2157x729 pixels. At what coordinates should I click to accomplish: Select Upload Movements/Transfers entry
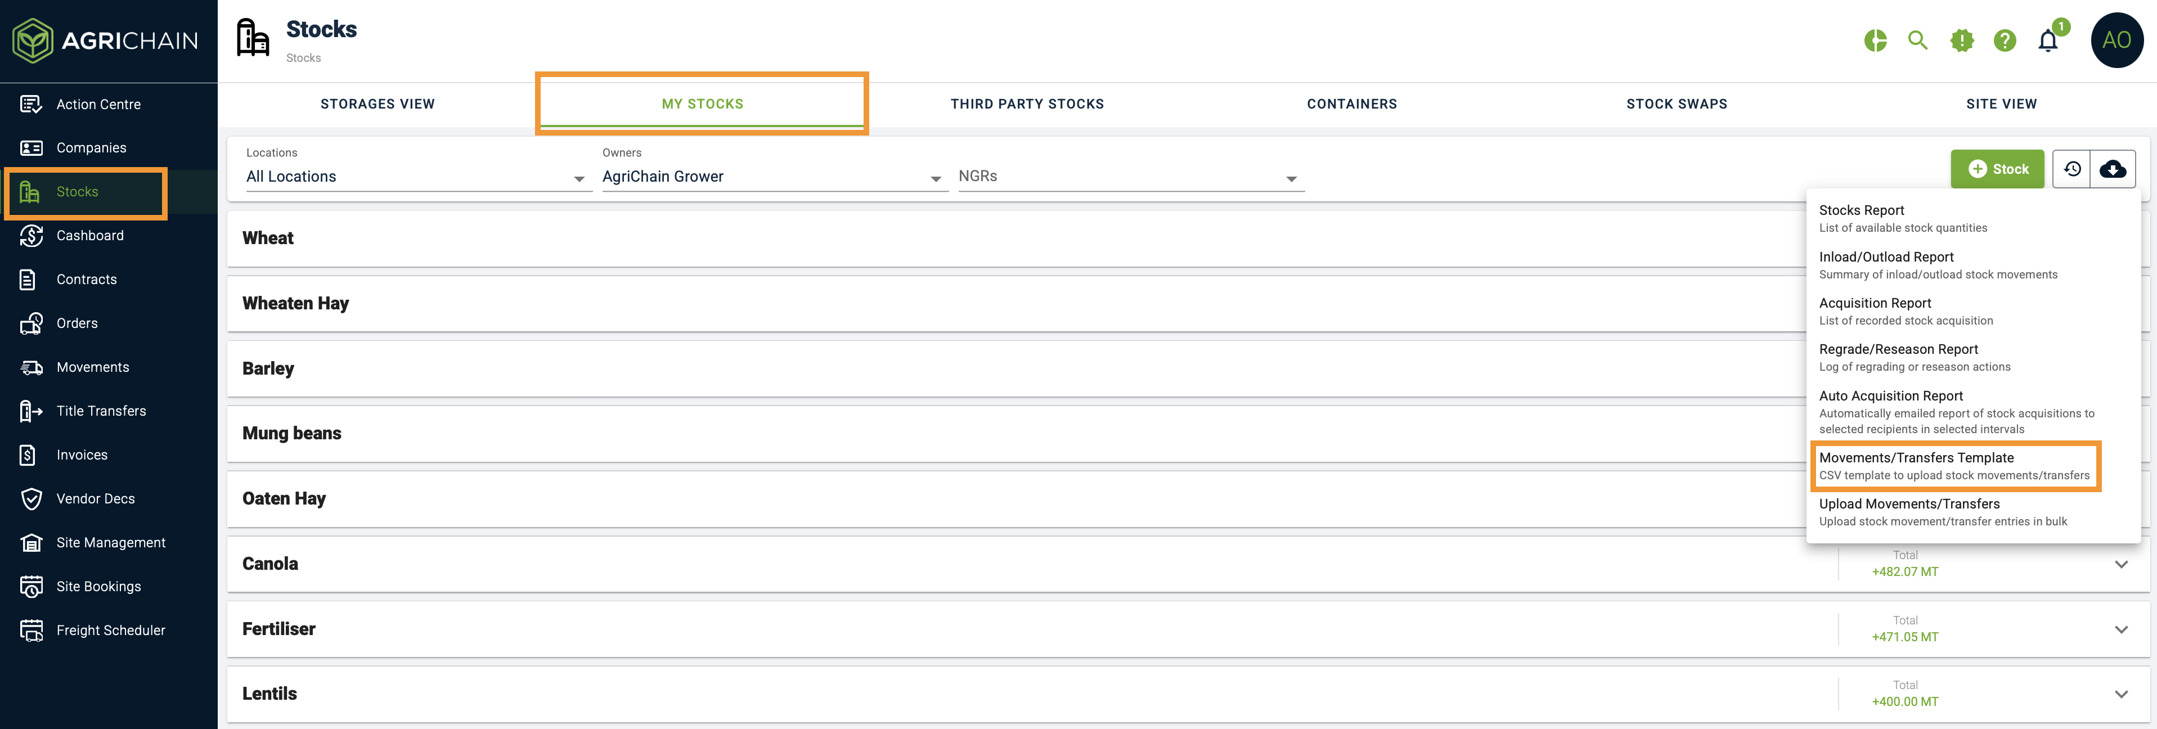click(1974, 512)
